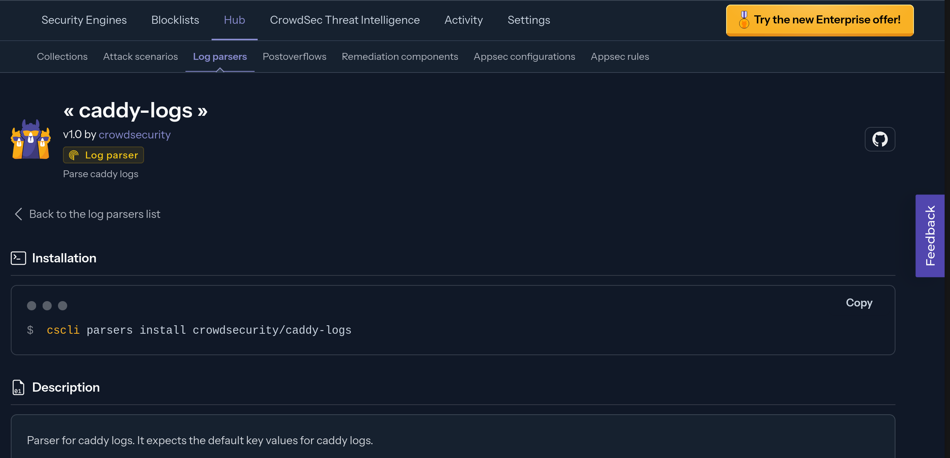View the Remediation components tab
This screenshot has width=950, height=458.
pos(400,56)
